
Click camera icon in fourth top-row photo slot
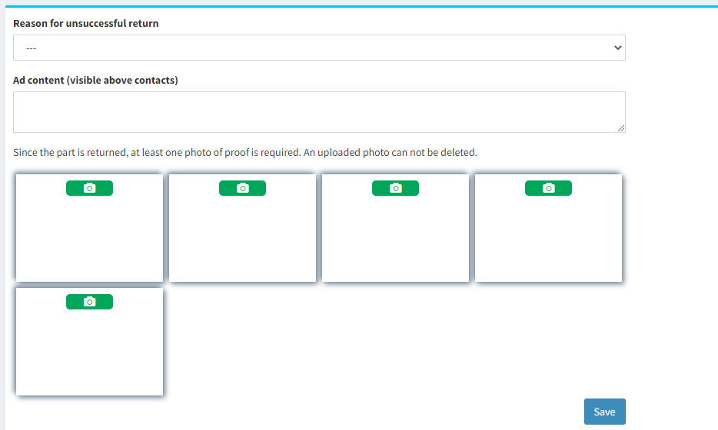point(548,188)
